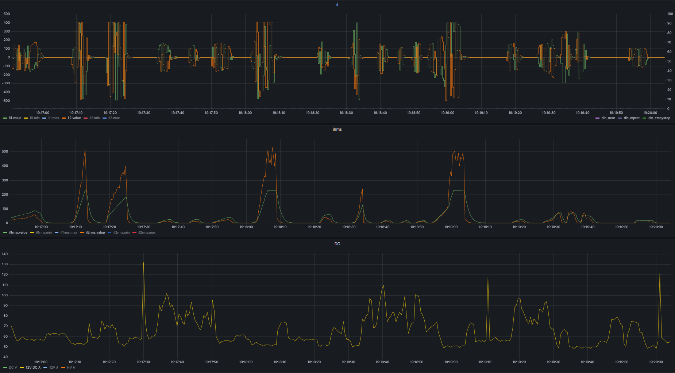Show the il1.min series
The width and height of the screenshot is (675, 373).
(35, 118)
